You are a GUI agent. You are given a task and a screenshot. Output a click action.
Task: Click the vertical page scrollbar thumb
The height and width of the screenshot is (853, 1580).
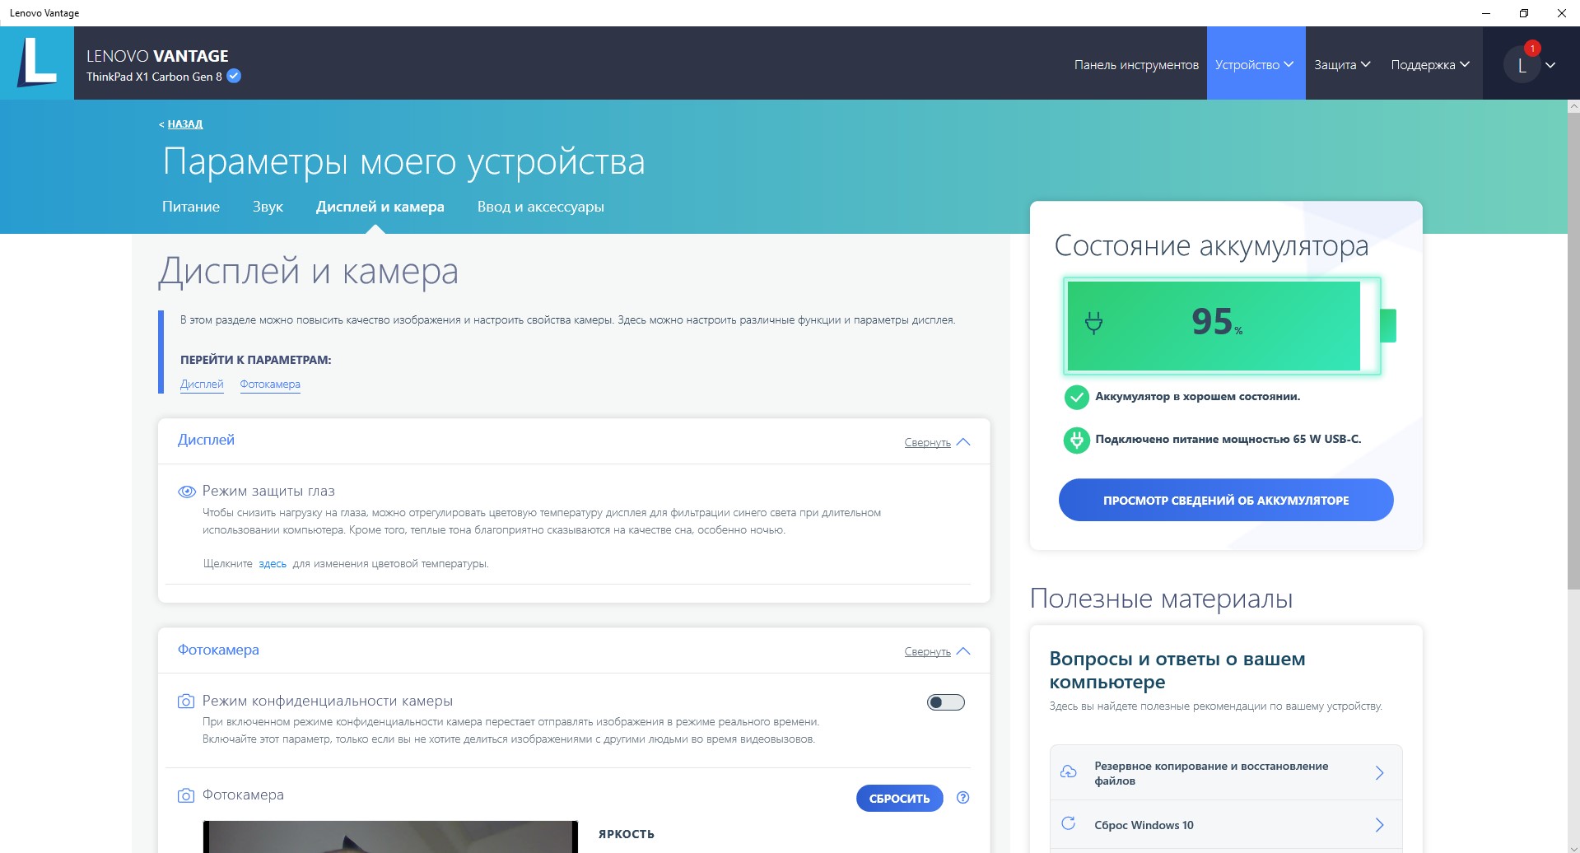(1573, 352)
